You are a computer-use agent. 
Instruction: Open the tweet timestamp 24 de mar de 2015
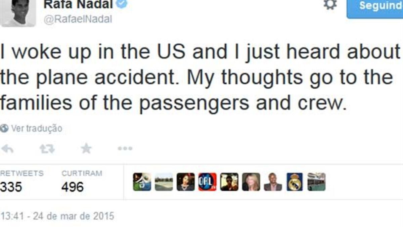click(57, 216)
